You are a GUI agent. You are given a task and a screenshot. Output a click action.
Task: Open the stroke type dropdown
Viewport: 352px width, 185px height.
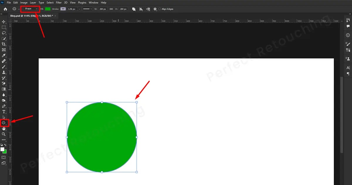pos(87,9)
